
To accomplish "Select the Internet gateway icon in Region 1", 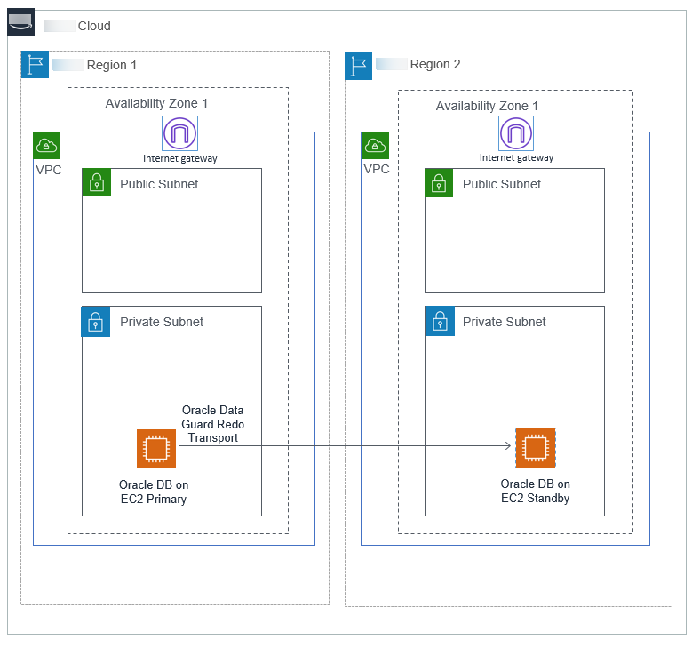I will [179, 134].
